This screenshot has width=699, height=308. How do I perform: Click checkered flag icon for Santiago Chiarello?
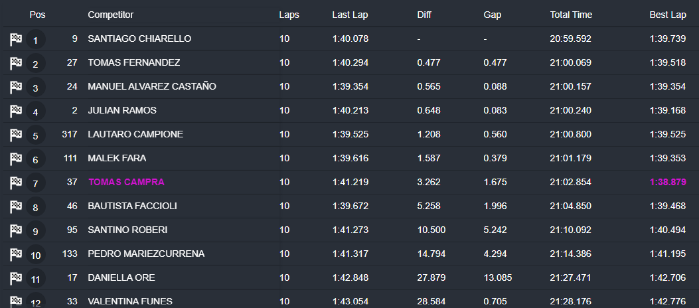point(16,40)
